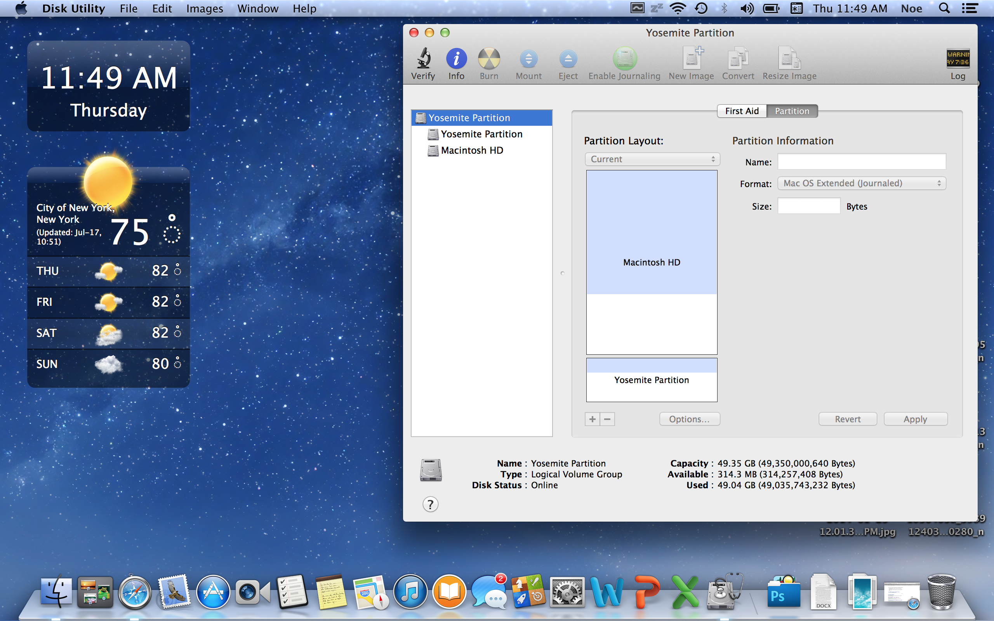Image resolution: width=994 pixels, height=621 pixels.
Task: Open Microsoft Excel in the Dock
Action: (685, 592)
